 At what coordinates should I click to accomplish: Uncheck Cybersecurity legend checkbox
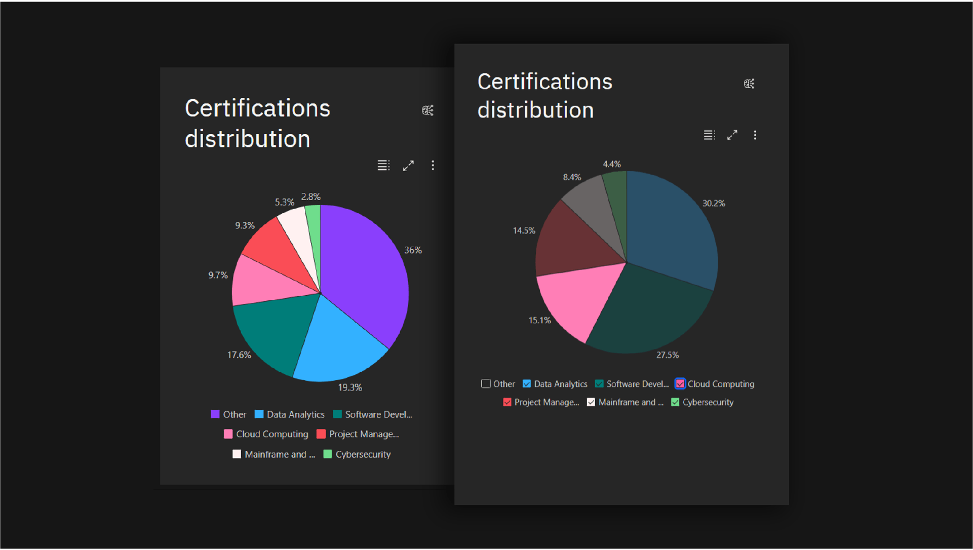pos(675,402)
